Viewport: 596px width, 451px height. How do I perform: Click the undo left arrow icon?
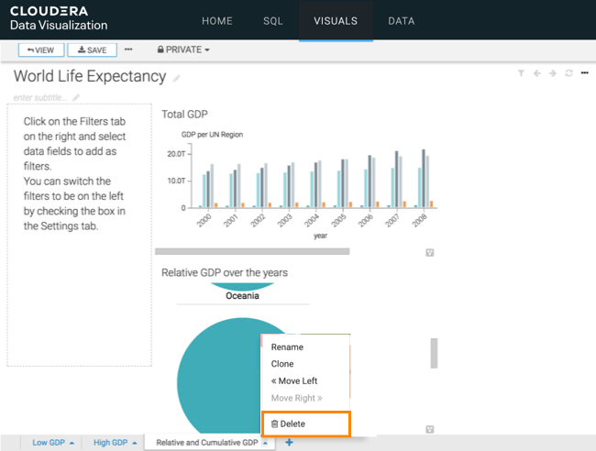537,73
